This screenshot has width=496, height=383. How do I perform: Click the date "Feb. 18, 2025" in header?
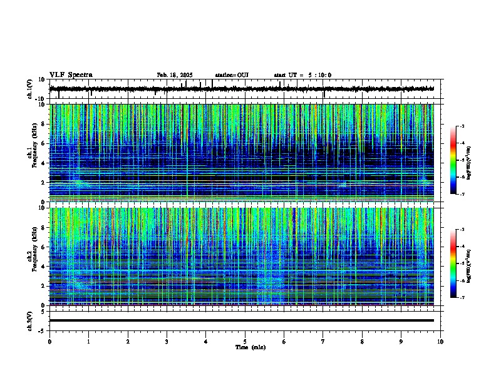pos(175,75)
